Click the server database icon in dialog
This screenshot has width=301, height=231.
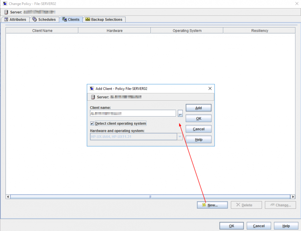tap(93, 97)
